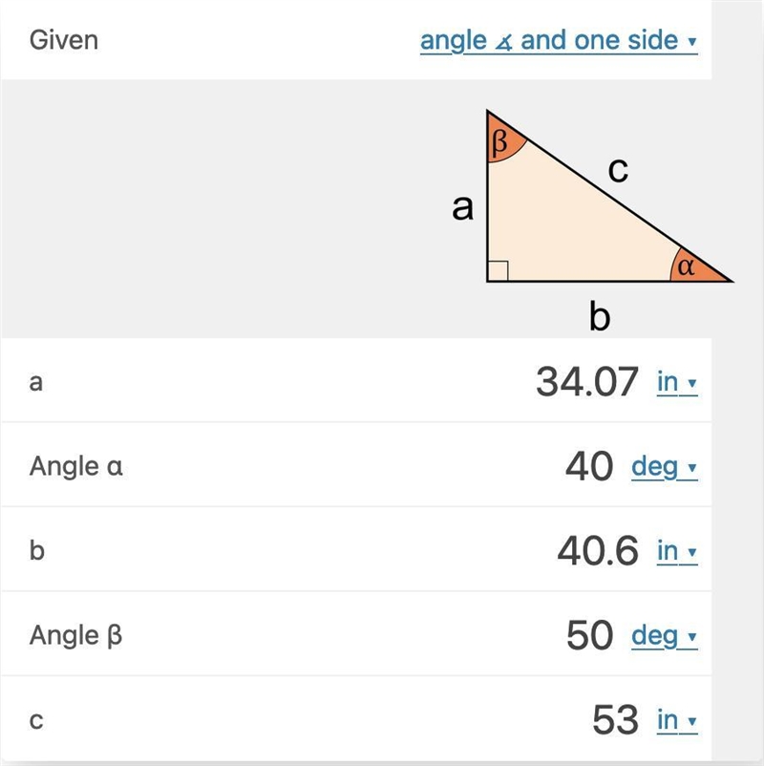This screenshot has height=766, width=764.
Task: Open the deg unit dropdown for Angle β
Action: point(665,636)
